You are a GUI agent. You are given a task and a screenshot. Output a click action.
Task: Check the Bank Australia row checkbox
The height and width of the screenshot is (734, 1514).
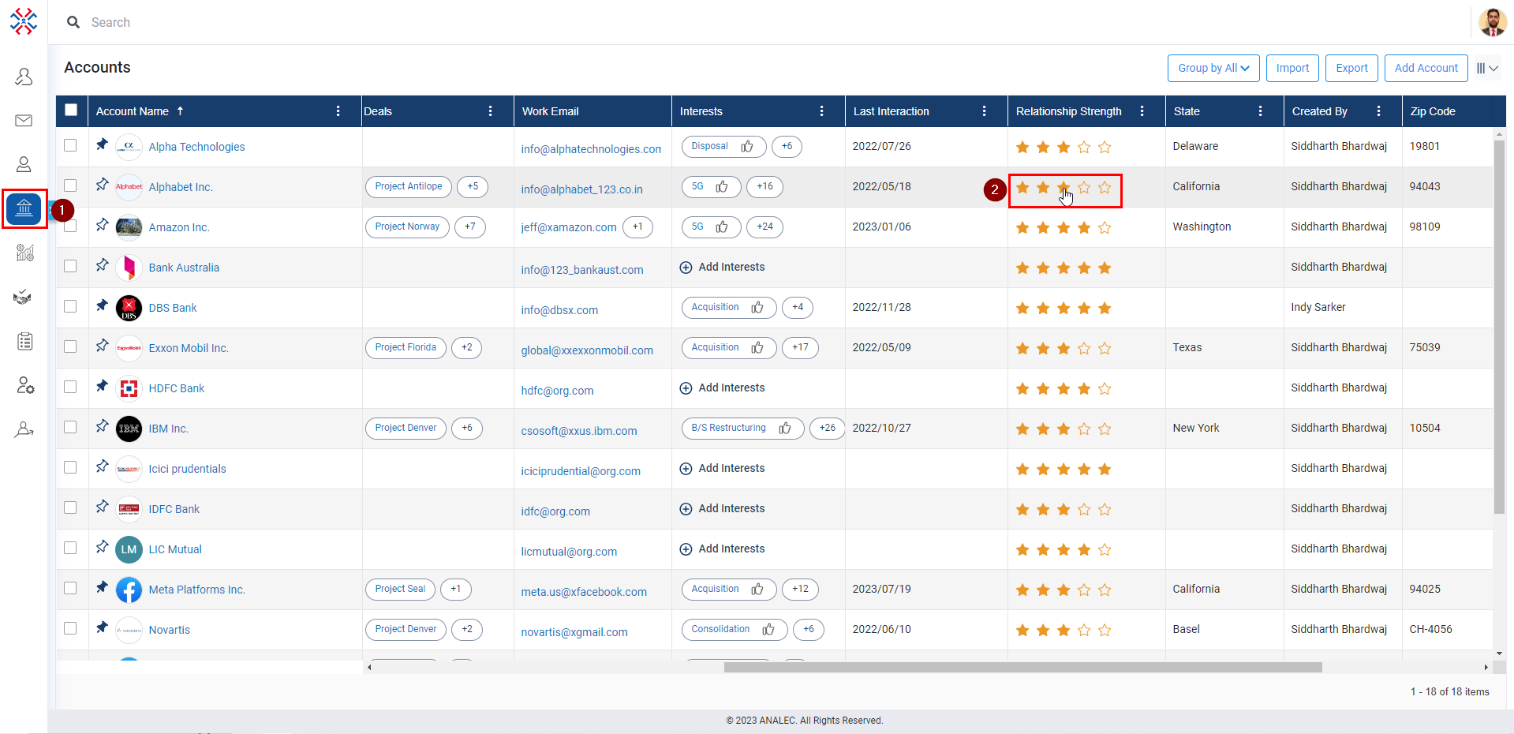[x=70, y=266]
